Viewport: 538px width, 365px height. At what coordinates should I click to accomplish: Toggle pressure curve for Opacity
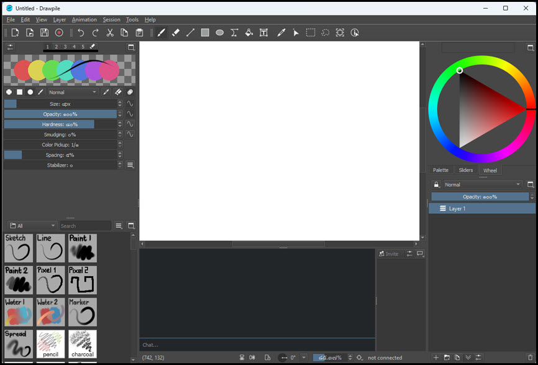130,114
